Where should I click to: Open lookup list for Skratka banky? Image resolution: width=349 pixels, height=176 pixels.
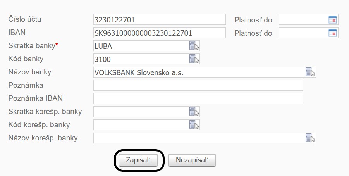(x=194, y=46)
